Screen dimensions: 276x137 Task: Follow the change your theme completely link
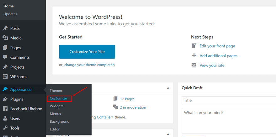pyautogui.click(x=90, y=65)
